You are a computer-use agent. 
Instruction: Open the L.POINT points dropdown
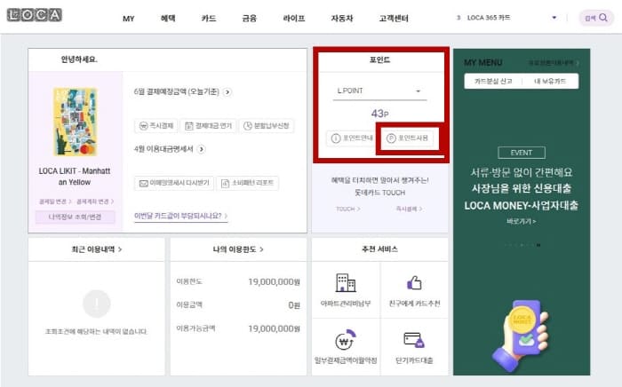[x=379, y=91]
